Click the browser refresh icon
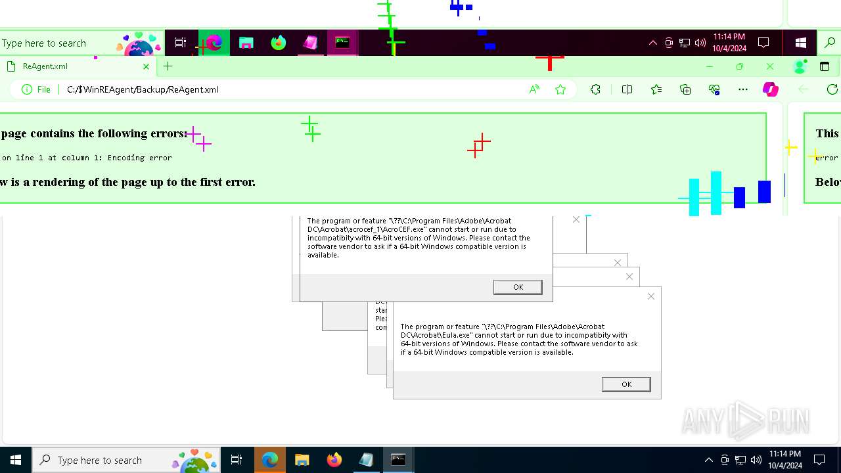 click(832, 89)
